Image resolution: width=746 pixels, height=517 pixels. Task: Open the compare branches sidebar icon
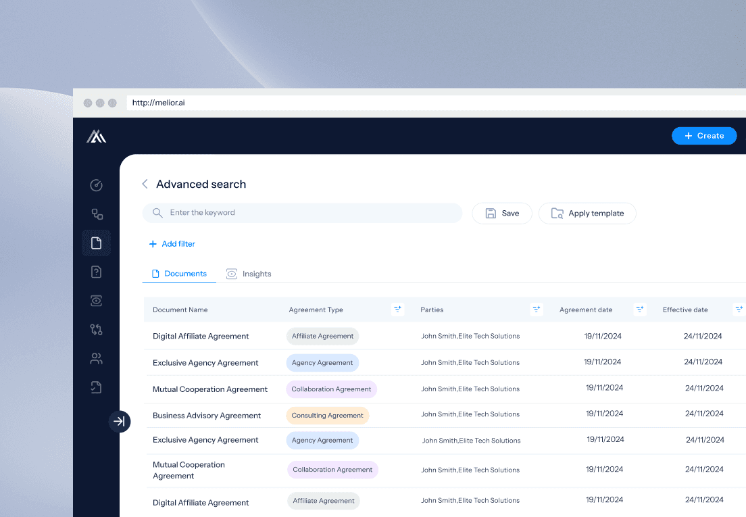[96, 330]
